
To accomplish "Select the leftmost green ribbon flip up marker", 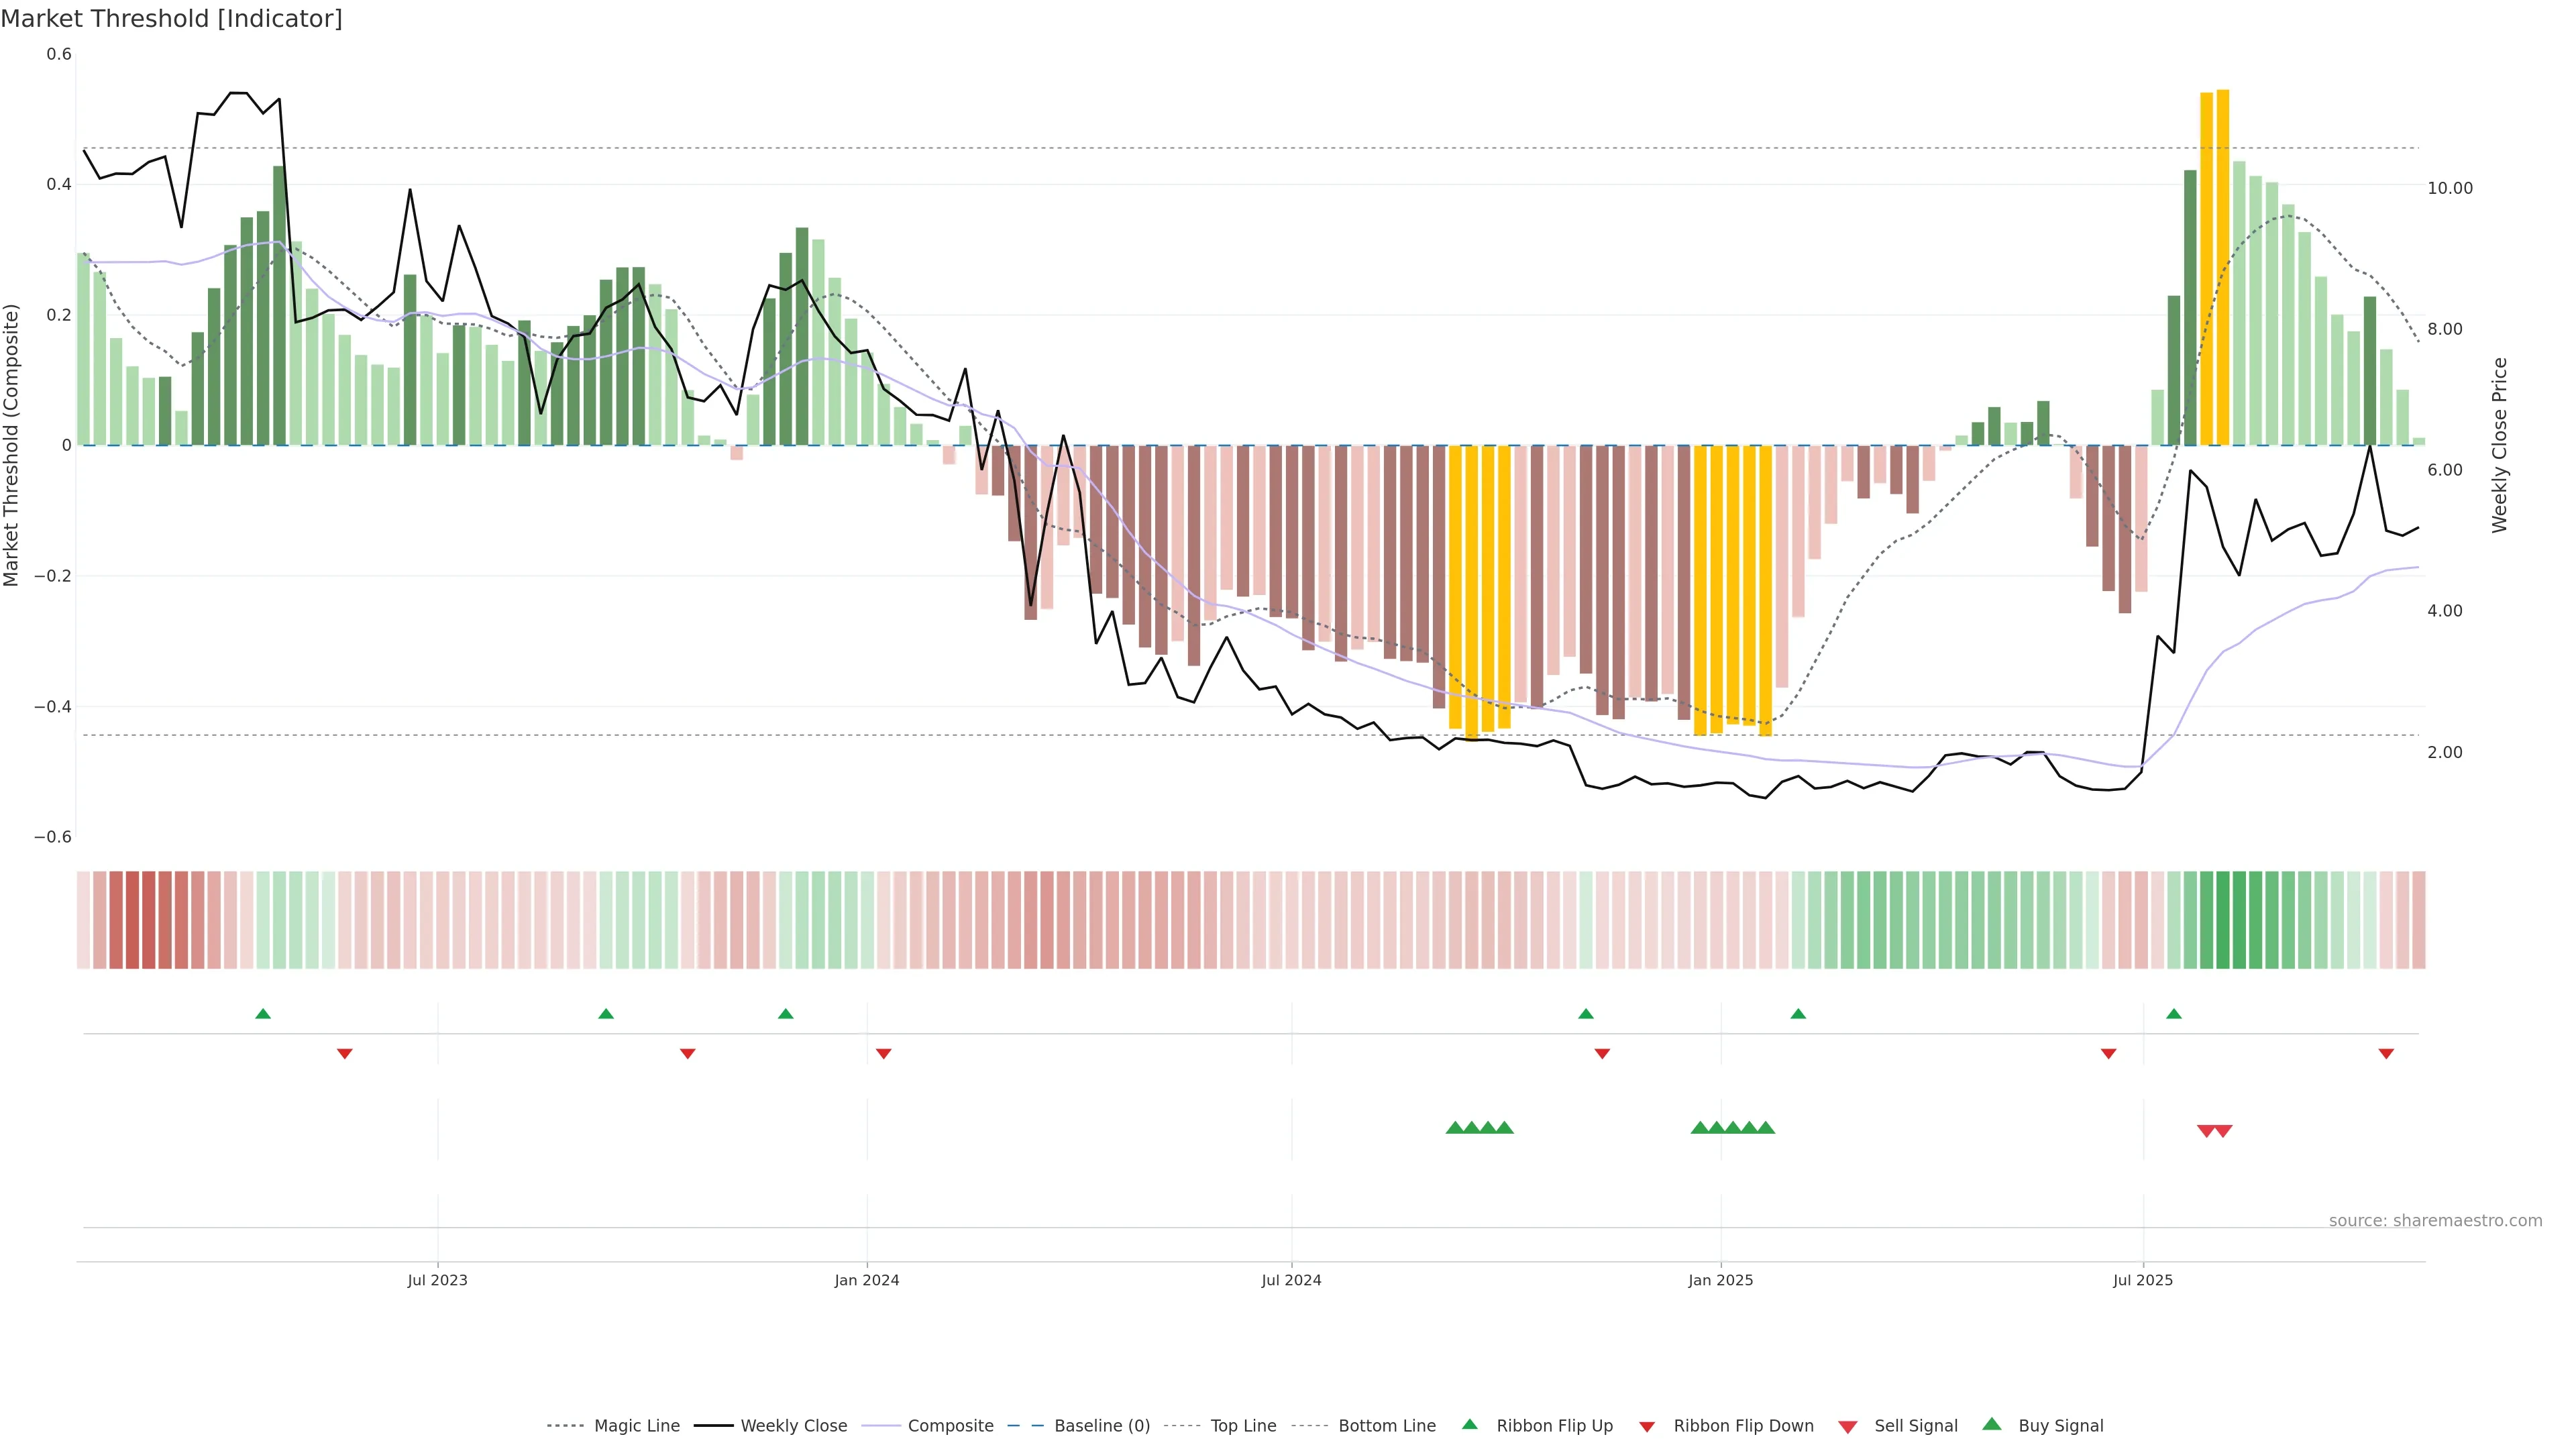I will pos(263,1014).
